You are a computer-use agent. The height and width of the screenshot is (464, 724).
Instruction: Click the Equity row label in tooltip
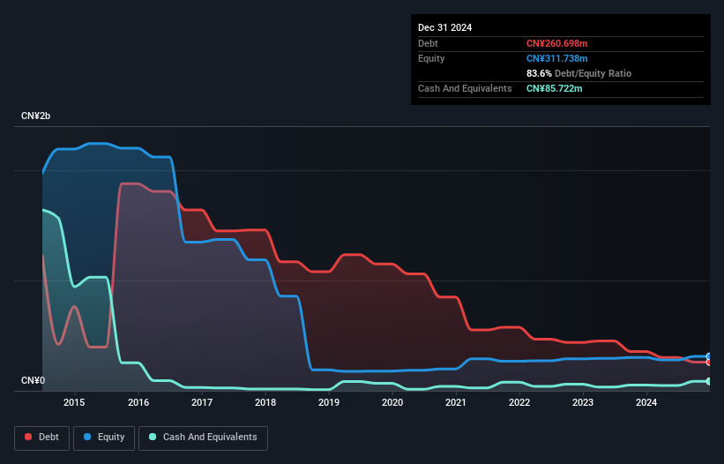pos(431,58)
